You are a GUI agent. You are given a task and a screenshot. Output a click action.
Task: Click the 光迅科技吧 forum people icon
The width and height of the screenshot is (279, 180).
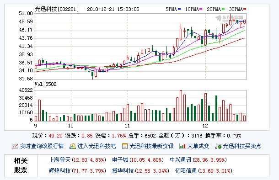[x=73, y=146]
